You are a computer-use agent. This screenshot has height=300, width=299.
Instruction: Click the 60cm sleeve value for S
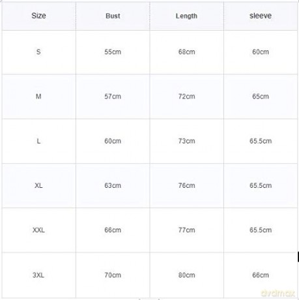point(261,52)
